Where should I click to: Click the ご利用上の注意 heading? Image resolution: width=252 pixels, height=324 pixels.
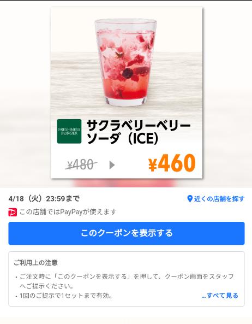[35, 263]
